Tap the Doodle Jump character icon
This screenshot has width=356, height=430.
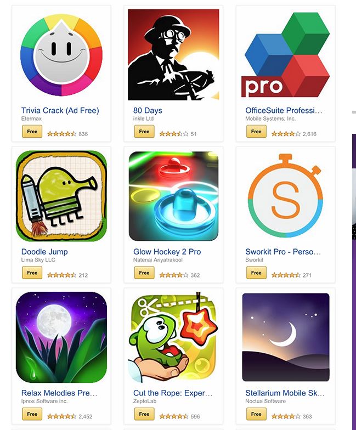point(61,196)
